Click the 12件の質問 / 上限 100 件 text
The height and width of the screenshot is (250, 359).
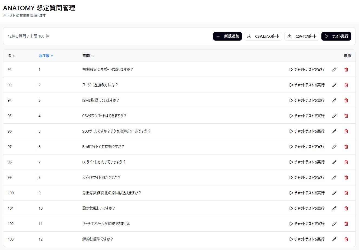pyautogui.click(x=28, y=36)
